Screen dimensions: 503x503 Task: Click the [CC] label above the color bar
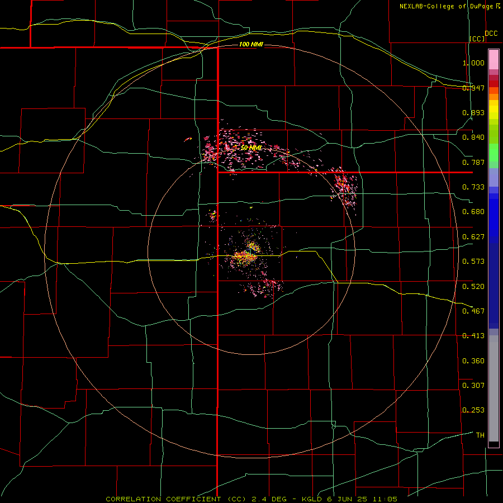click(477, 39)
